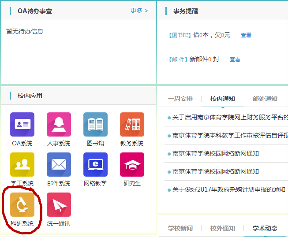Launch the 网络教学 laptop icon
The image size is (288, 237).
pyautogui.click(x=95, y=165)
